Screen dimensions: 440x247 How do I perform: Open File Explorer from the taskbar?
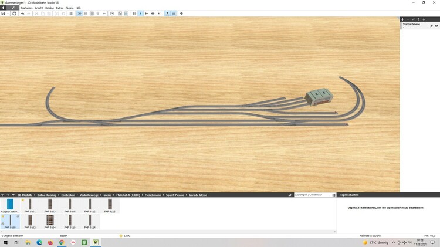click(x=28, y=242)
